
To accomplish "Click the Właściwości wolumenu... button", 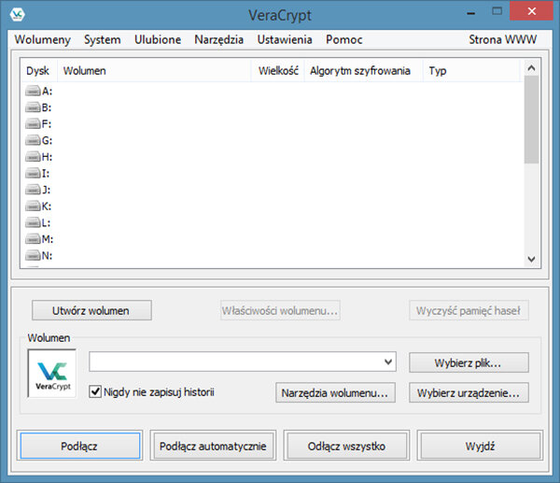I will click(280, 310).
